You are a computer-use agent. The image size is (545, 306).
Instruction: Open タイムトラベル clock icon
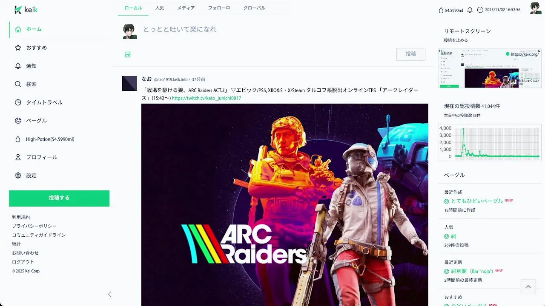coord(18,102)
